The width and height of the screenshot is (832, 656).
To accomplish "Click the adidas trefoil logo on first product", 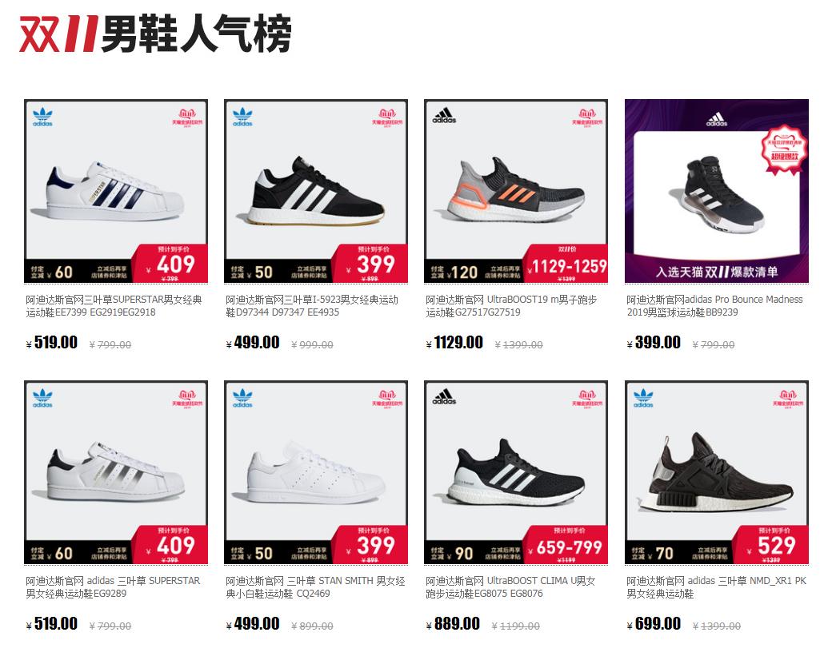I will 42,117.
